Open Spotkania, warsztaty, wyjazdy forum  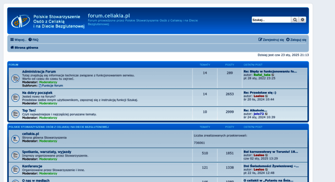coord(47,152)
